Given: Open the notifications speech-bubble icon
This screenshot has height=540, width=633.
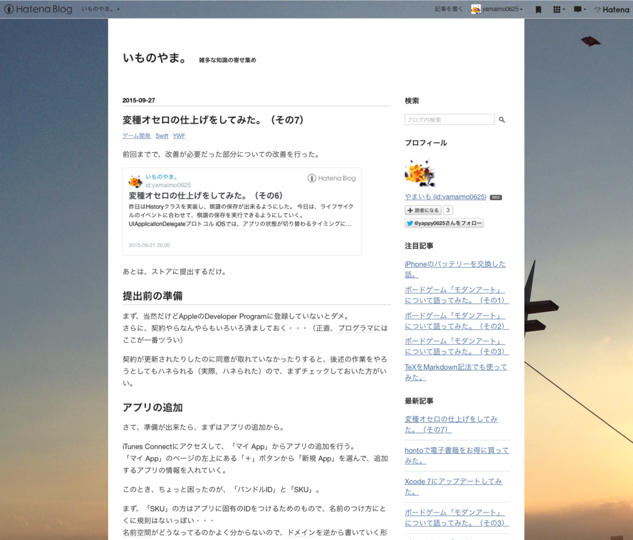Looking at the screenshot, I should coord(578,9).
